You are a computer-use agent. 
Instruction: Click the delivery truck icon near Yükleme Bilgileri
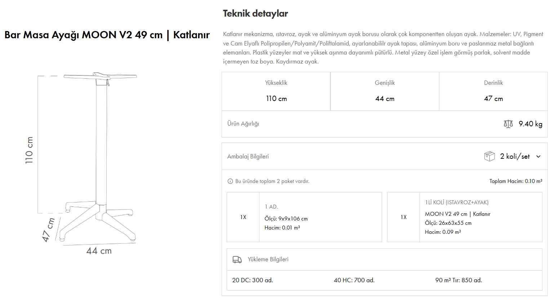point(237,259)
